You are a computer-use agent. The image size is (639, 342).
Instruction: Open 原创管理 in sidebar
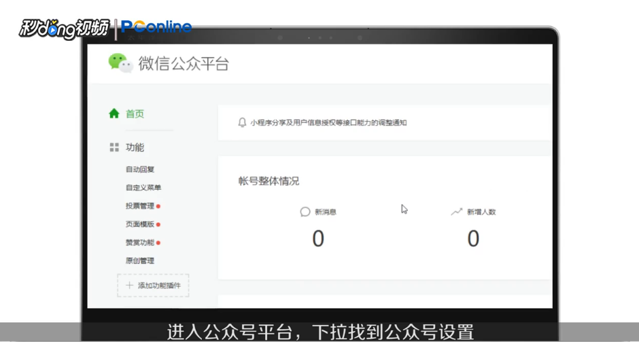click(x=140, y=261)
